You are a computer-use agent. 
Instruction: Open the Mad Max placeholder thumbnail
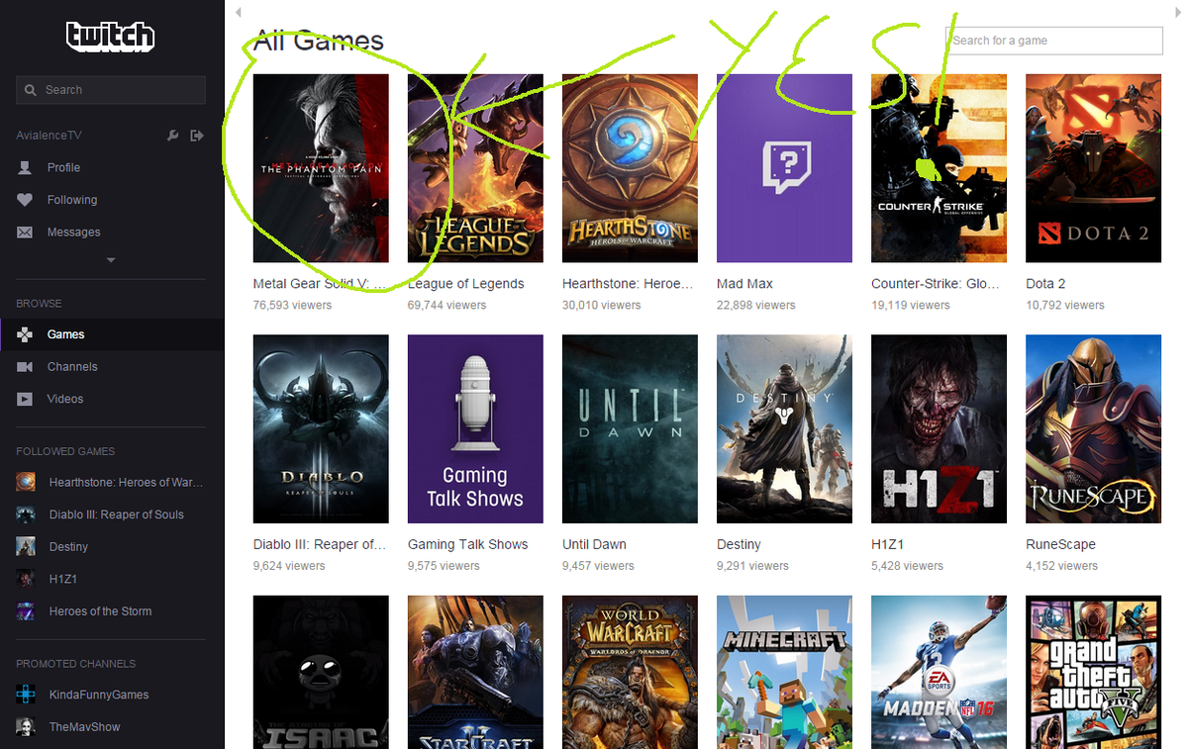784,168
